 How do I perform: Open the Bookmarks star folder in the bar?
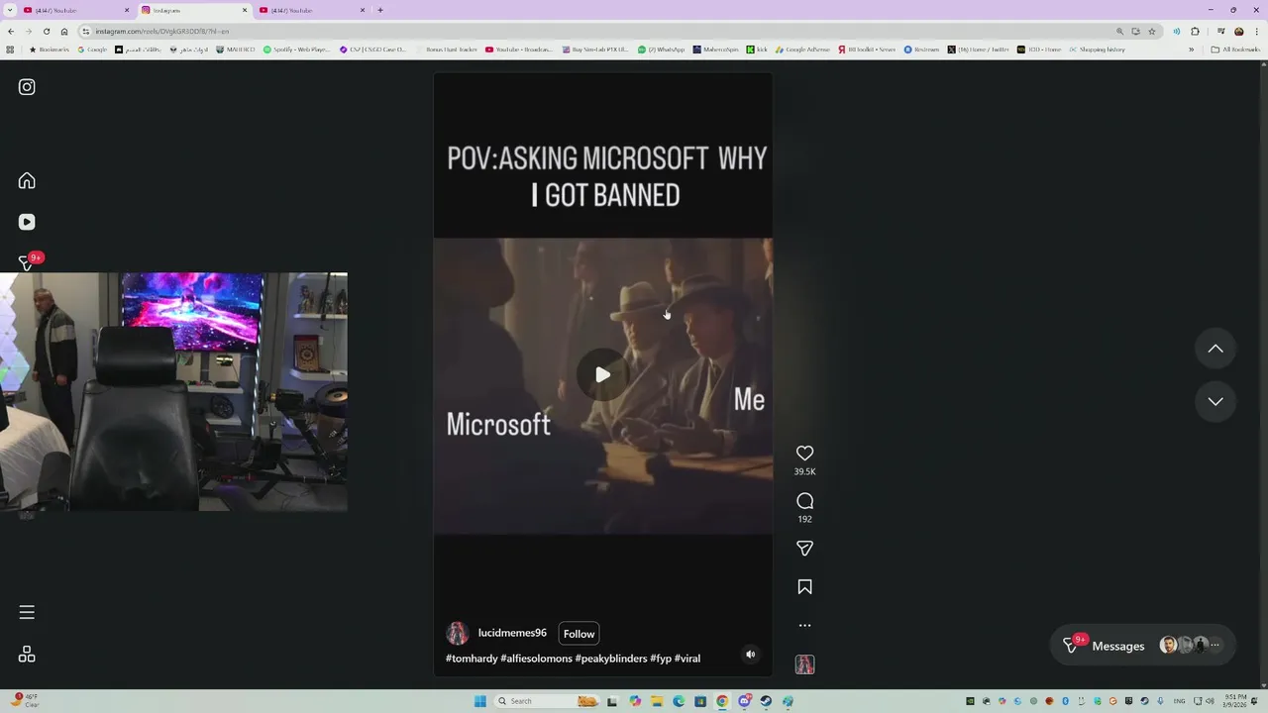tap(50, 49)
